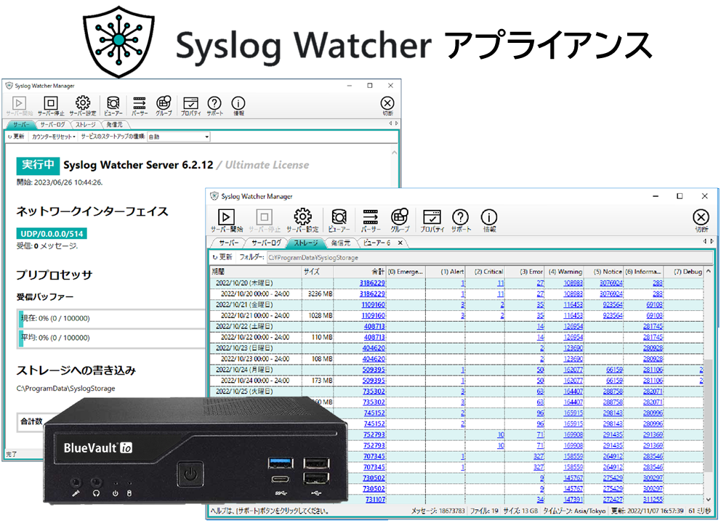Open ビューアー icon in front Manager window
Image resolution: width=721 pixels, height=523 pixels.
pos(339,221)
